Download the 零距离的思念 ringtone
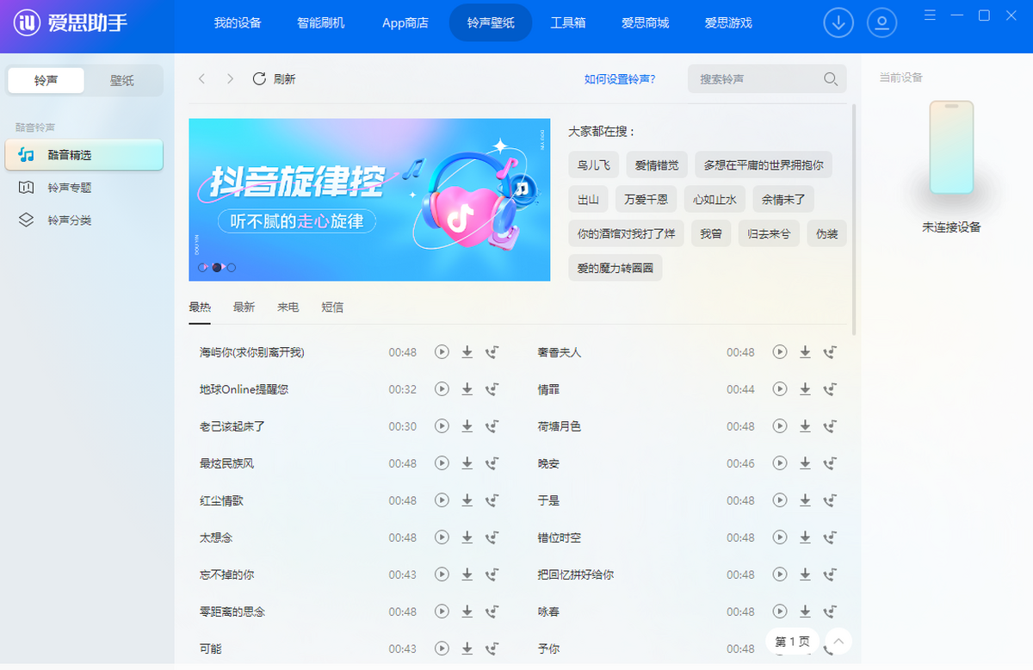This screenshot has width=1033, height=670. 467,611
